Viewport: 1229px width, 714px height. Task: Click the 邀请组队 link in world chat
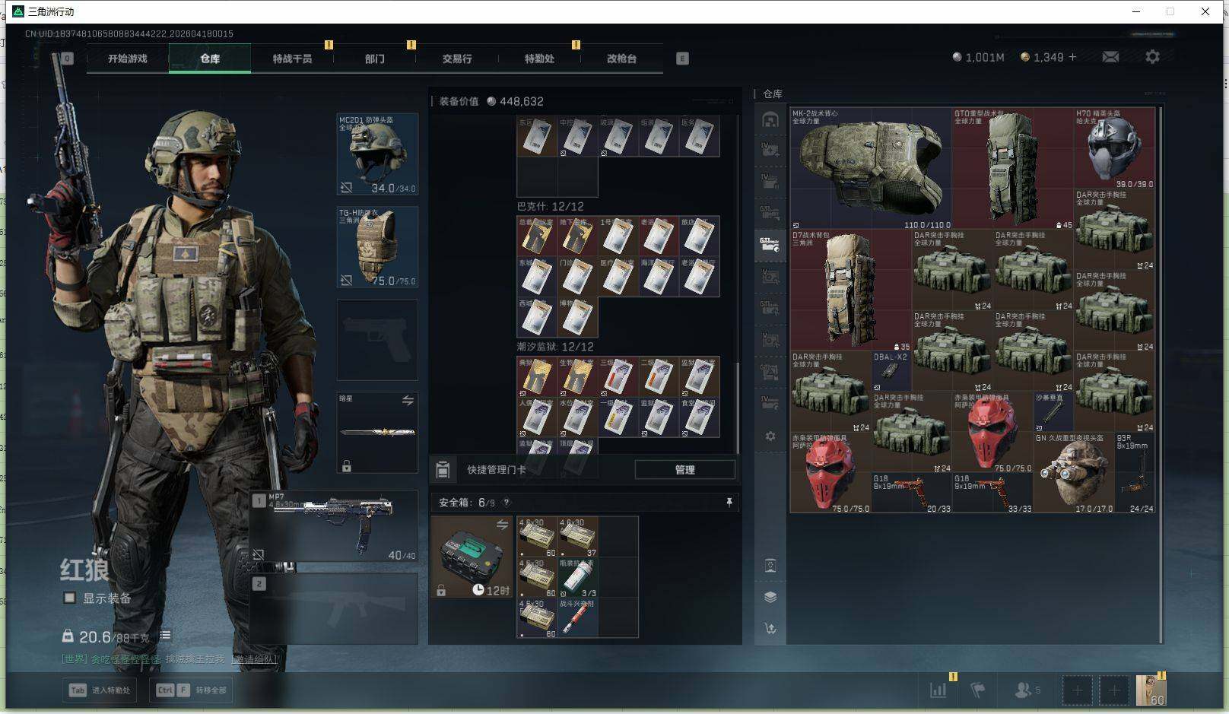tap(255, 659)
